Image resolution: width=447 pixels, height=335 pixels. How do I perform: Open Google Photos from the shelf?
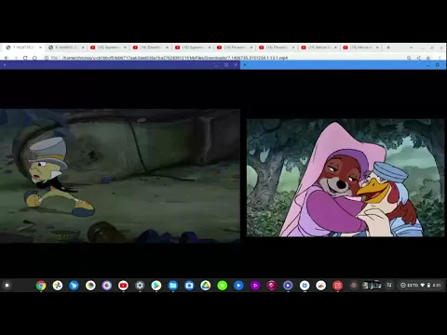tap(58, 286)
